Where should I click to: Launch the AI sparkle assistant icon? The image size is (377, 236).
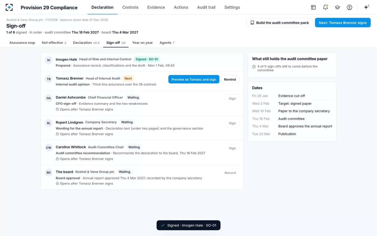367,7
